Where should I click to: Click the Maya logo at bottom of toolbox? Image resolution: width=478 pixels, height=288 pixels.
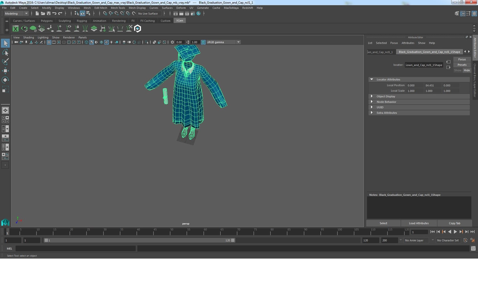click(5, 222)
